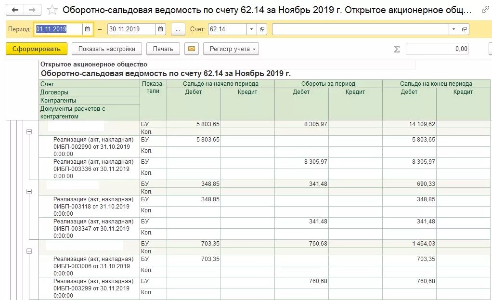Open calendar for start date 01.11.2019
The width and height of the screenshot is (492, 300).
[x=87, y=29]
